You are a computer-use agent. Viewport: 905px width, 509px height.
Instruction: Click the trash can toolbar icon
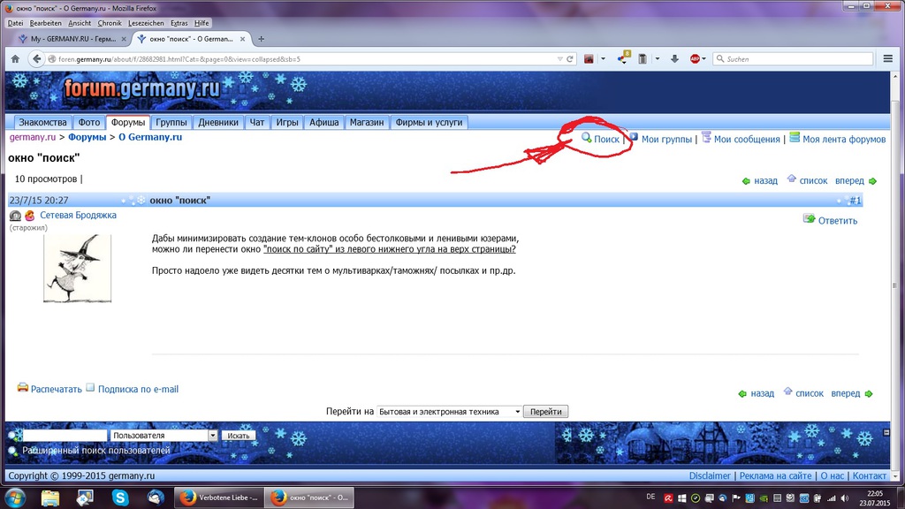pyautogui.click(x=643, y=59)
